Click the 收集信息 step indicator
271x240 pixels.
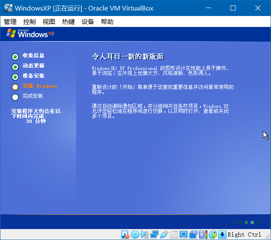click(15, 56)
